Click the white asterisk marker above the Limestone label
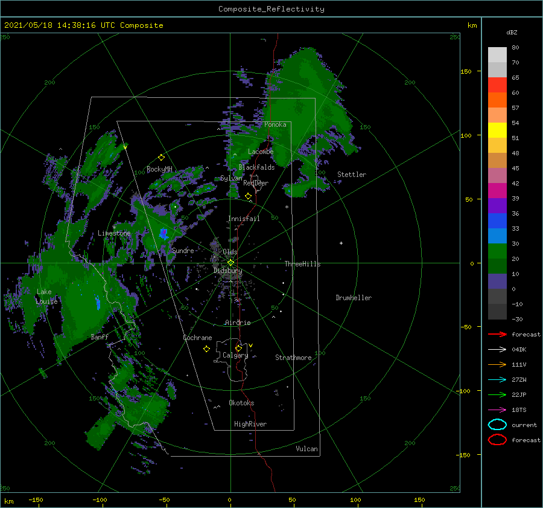This screenshot has width=543, height=508. pos(114,228)
